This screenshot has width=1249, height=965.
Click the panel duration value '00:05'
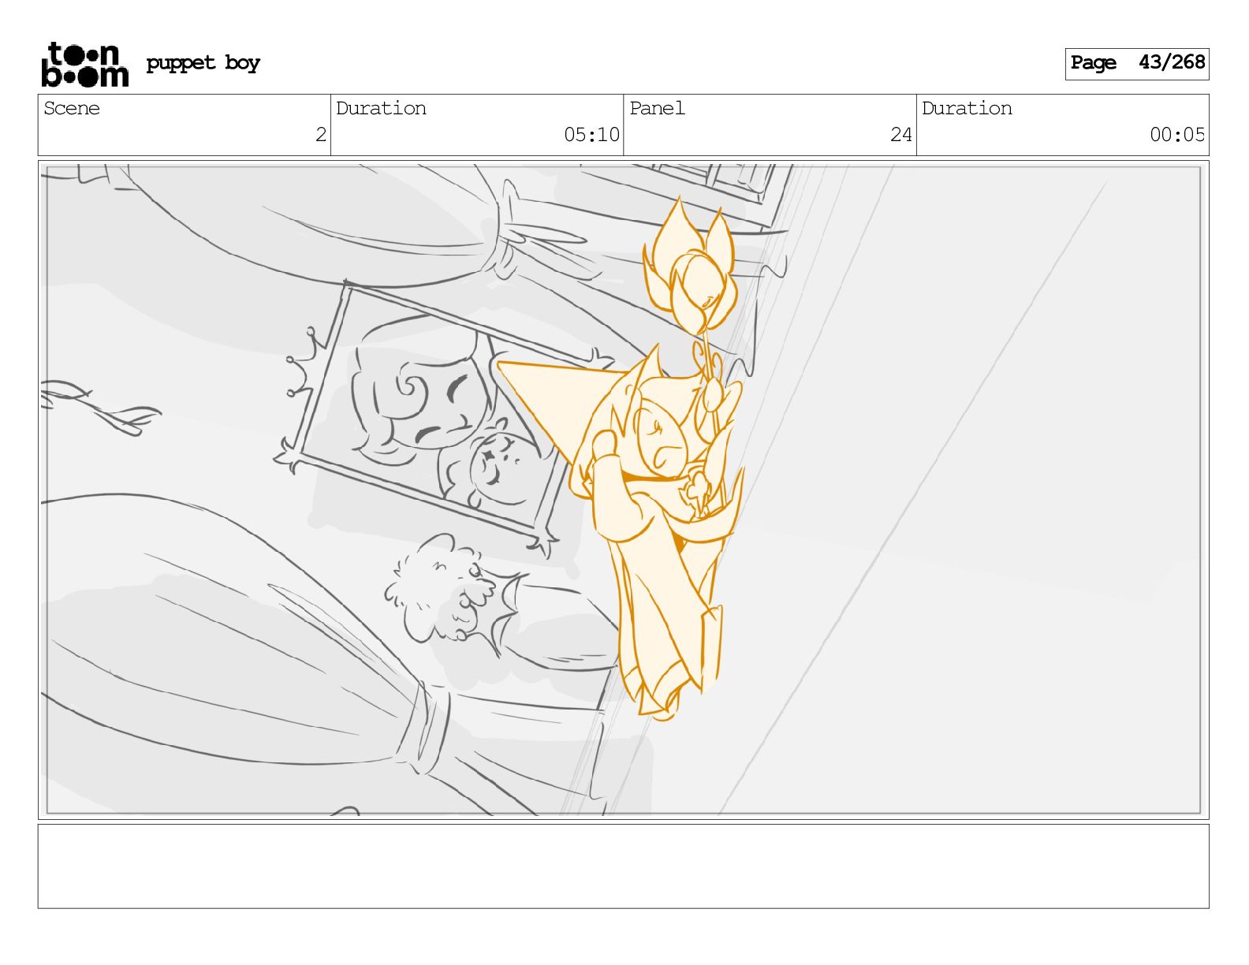(1177, 135)
